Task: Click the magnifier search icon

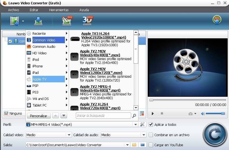Action: tap(134, 116)
